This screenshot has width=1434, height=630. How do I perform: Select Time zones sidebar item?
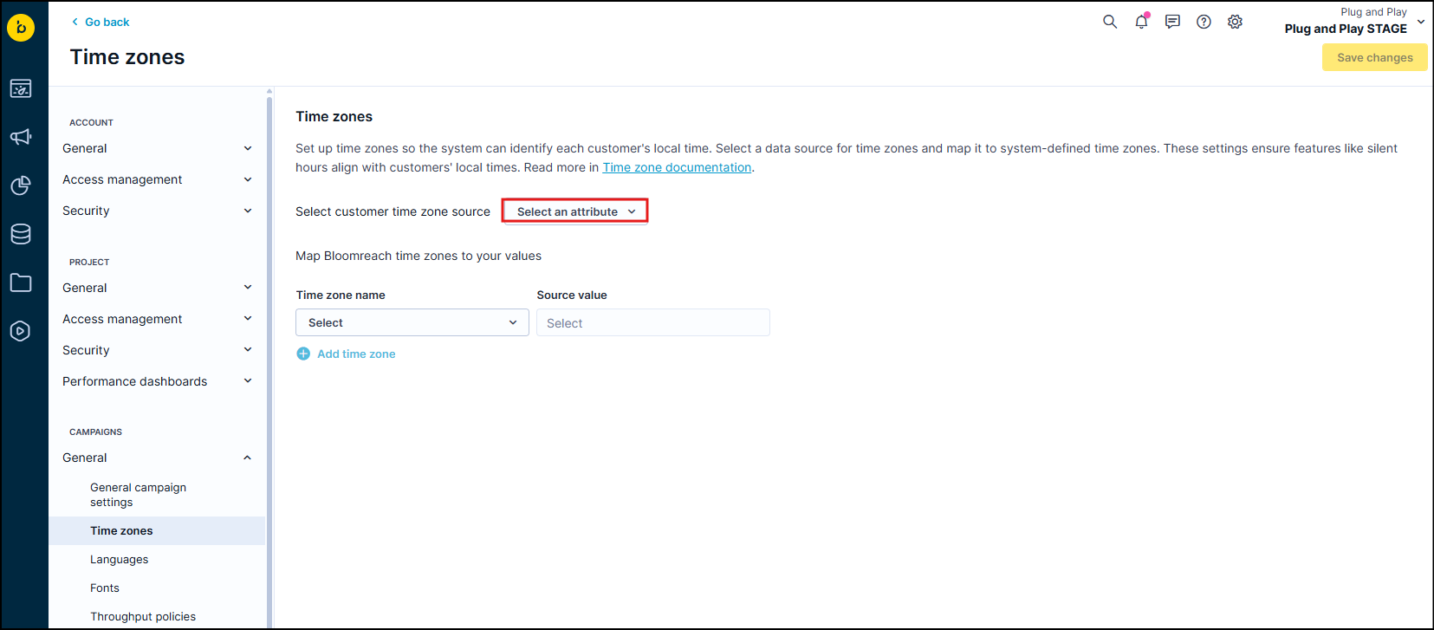pos(157,530)
